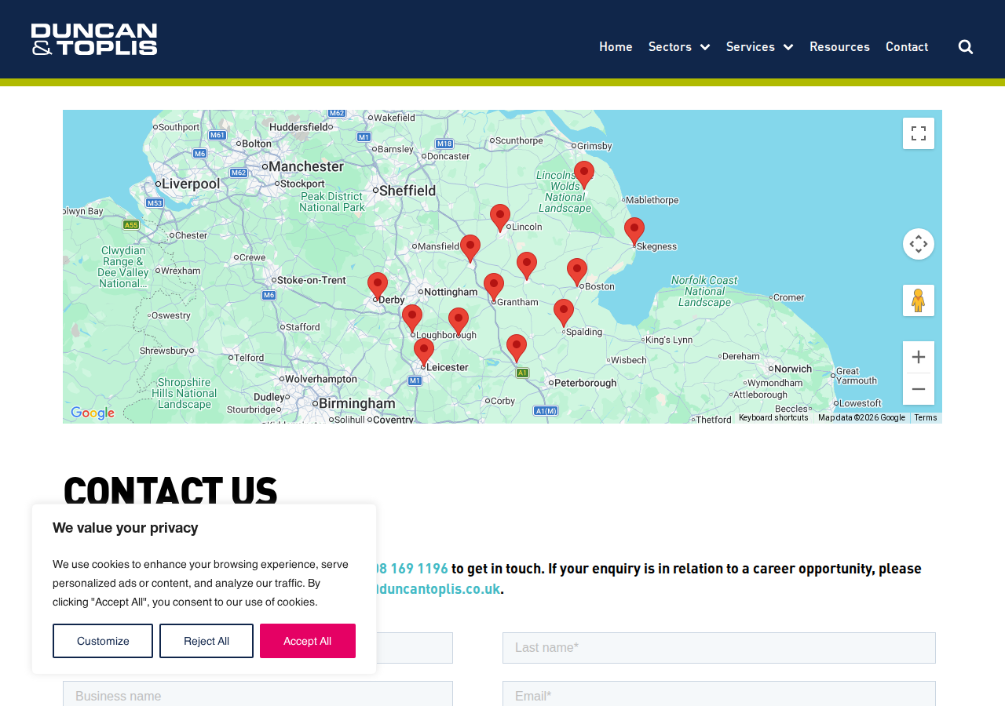Click the phone number link
1005x706 pixels.
412,568
